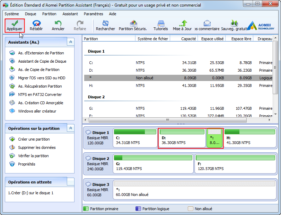Open Partition Sécuris. tool

133,26
